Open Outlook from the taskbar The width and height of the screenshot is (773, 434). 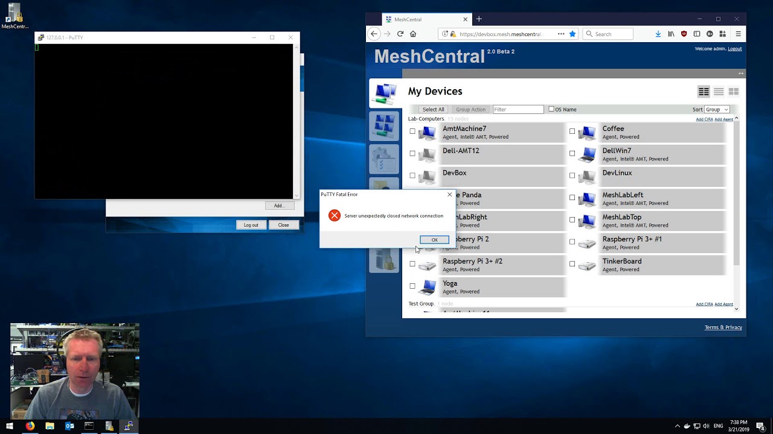[x=69, y=426]
